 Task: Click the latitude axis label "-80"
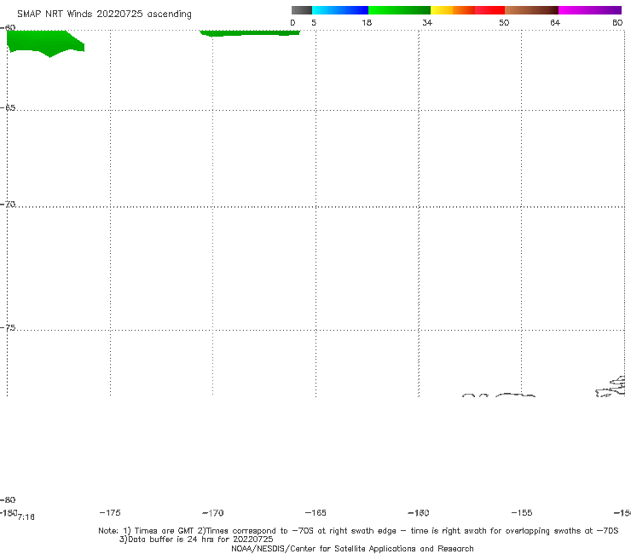tap(8, 499)
